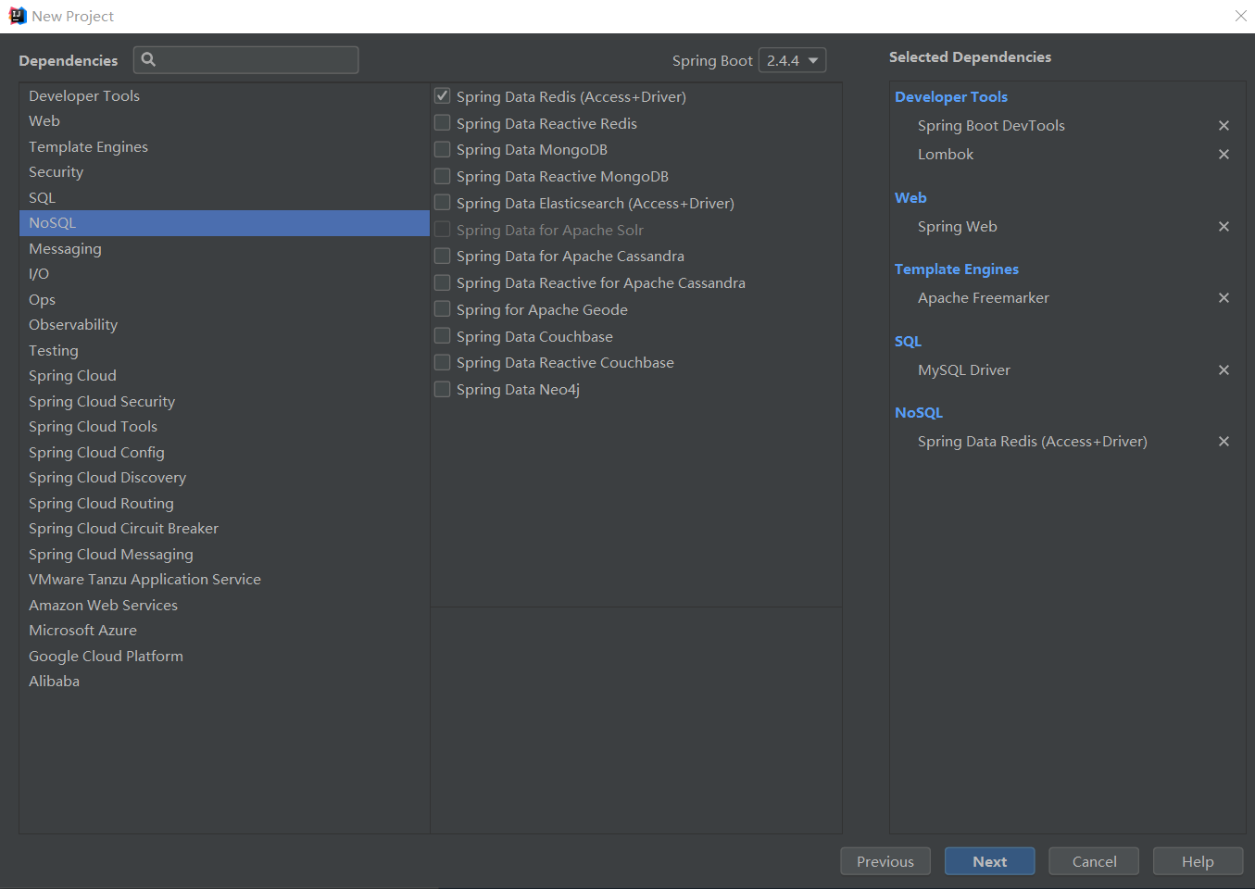This screenshot has height=889, width=1255.
Task: Click Template Engines heading in Selected Dependencies
Action: [957, 269]
